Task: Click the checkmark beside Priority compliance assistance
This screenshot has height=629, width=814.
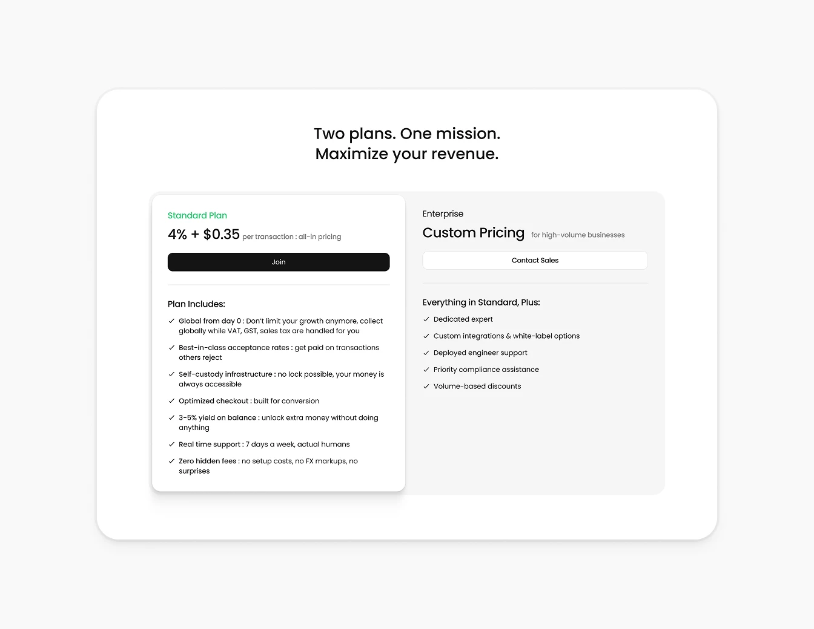Action: (x=426, y=370)
